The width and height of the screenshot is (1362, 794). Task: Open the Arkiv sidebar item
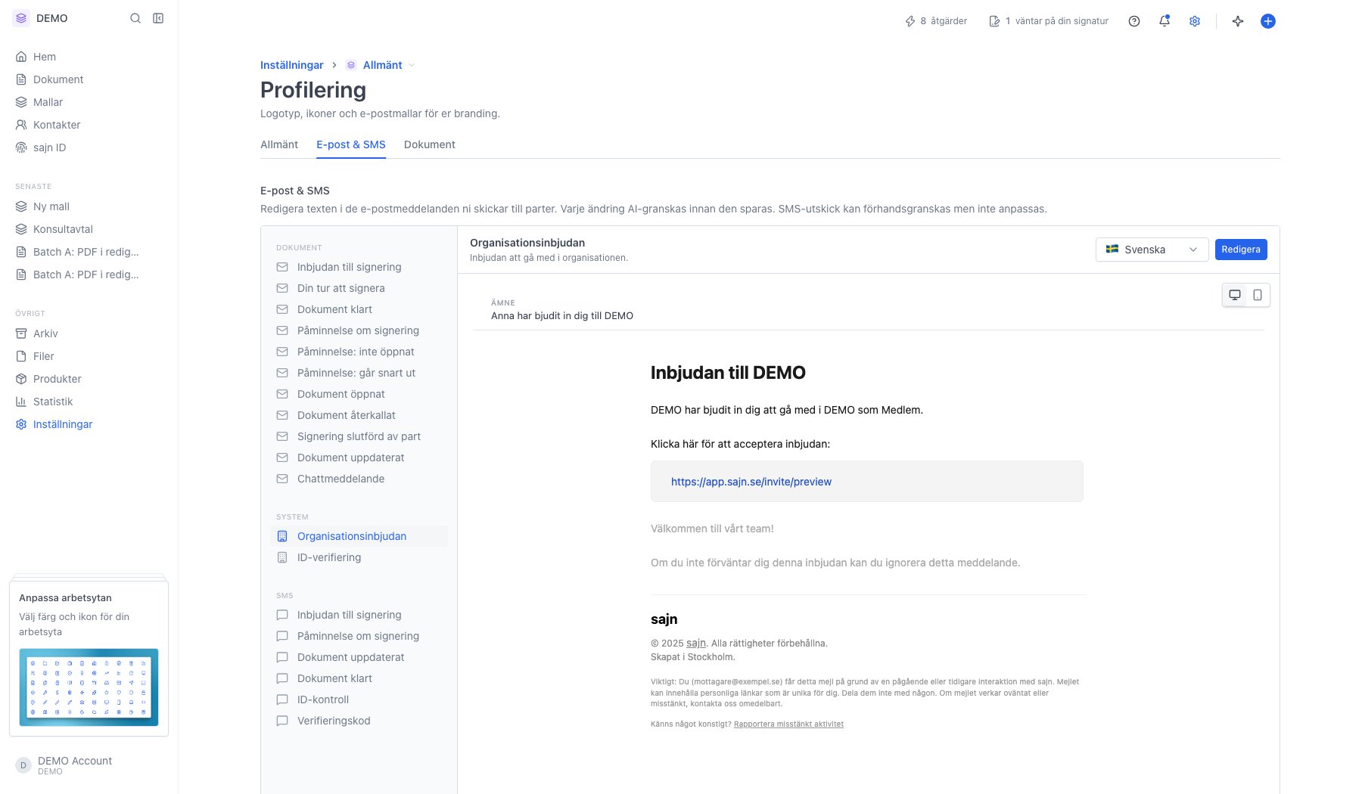pos(89,333)
